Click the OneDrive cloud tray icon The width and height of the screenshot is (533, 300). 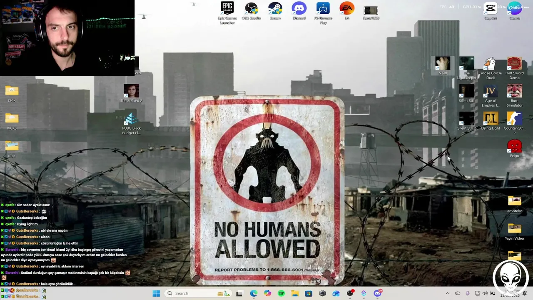point(458,293)
